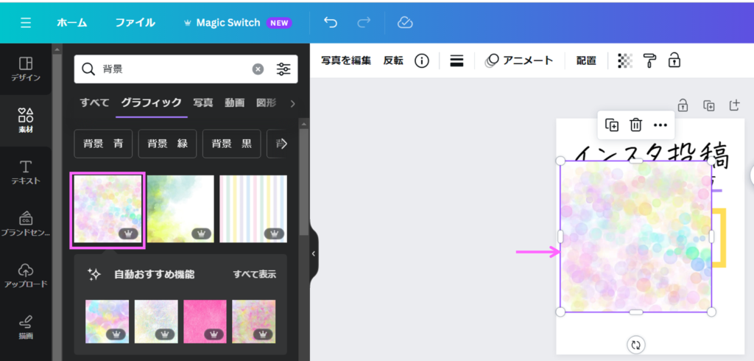Click the image info icon
Screen dimensions: 754x361
421,60
